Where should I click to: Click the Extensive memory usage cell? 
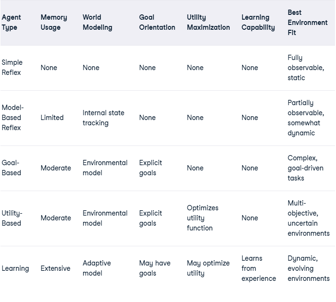(x=55, y=268)
